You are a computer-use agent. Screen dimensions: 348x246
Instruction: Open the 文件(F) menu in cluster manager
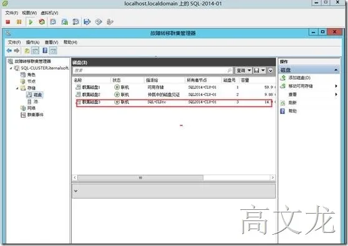coord(14,42)
